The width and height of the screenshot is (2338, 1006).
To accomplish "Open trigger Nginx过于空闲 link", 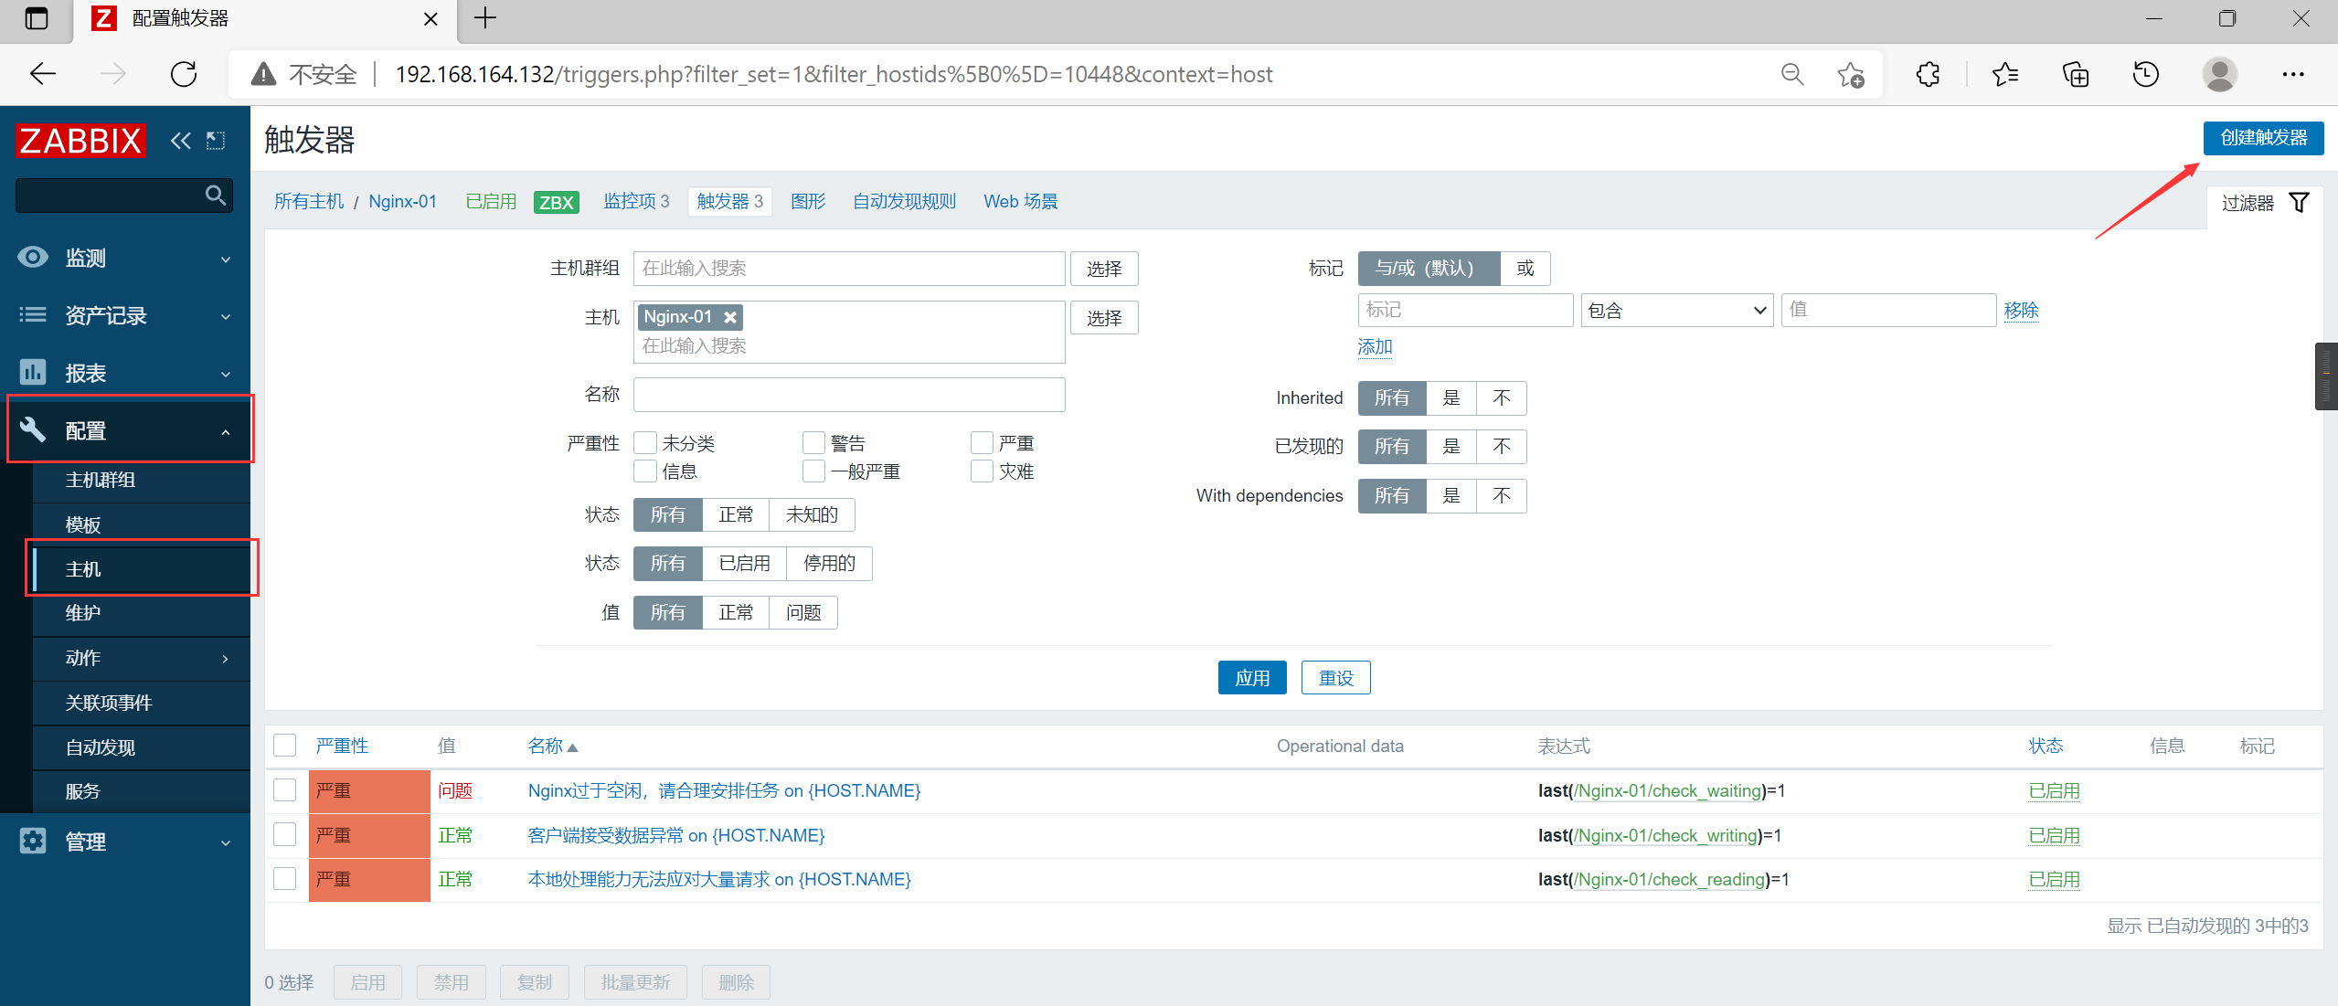I will point(724,790).
